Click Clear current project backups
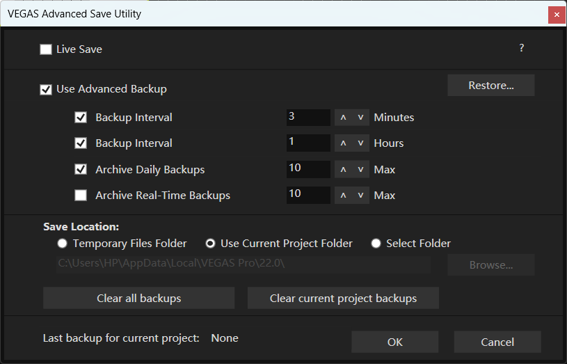The image size is (567, 364). tap(343, 299)
